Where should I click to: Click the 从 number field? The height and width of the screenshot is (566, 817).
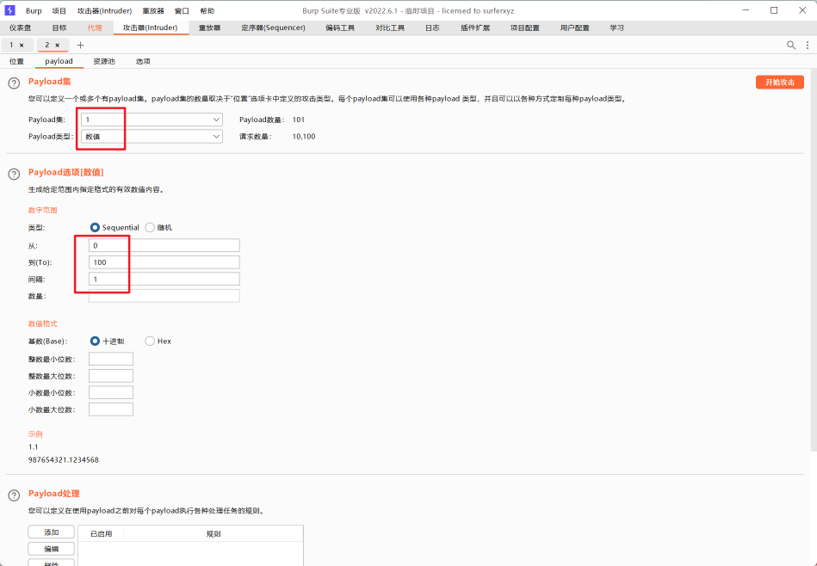click(164, 245)
